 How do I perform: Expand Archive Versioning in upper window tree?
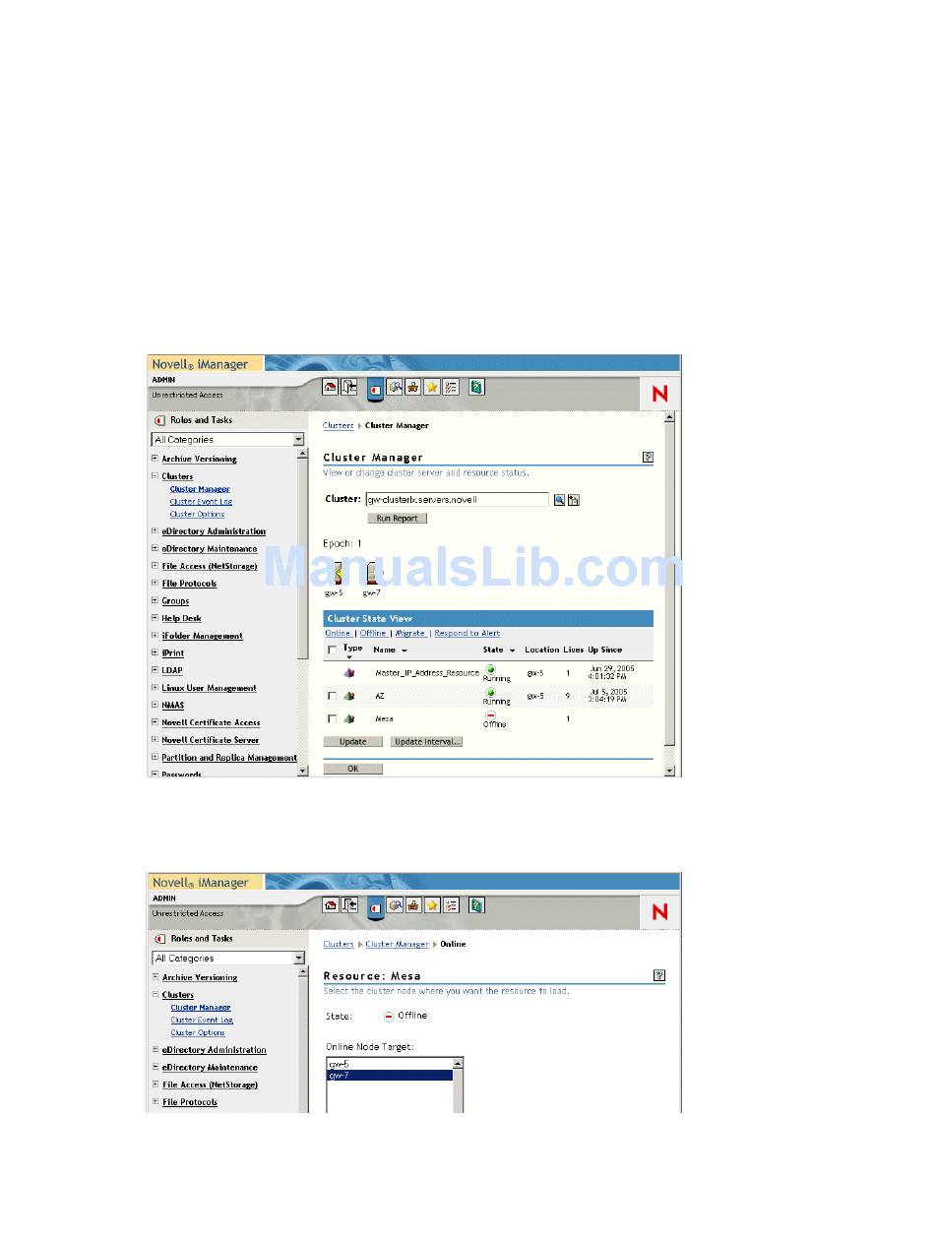[x=155, y=459]
